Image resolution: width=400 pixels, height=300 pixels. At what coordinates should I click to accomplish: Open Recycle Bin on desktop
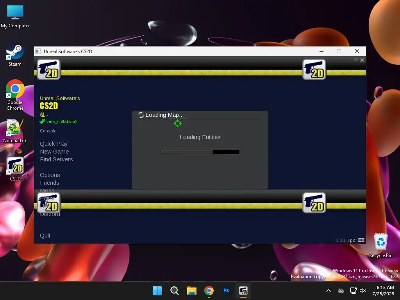380,245
